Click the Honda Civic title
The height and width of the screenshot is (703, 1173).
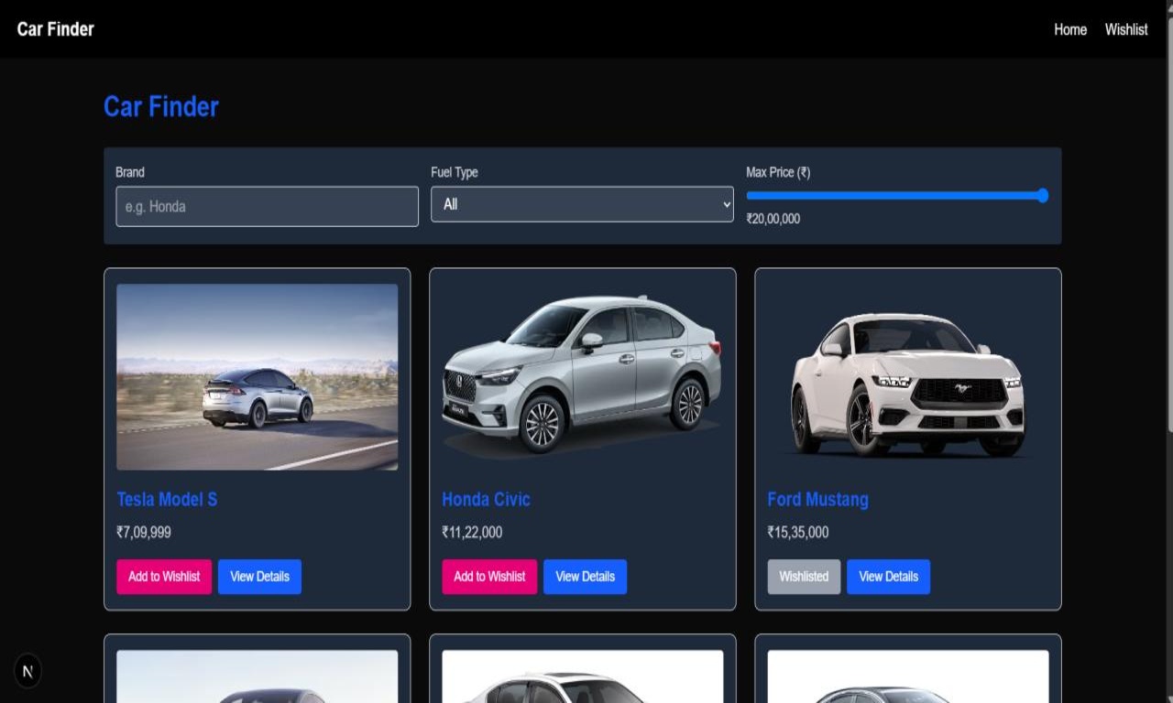click(x=486, y=499)
